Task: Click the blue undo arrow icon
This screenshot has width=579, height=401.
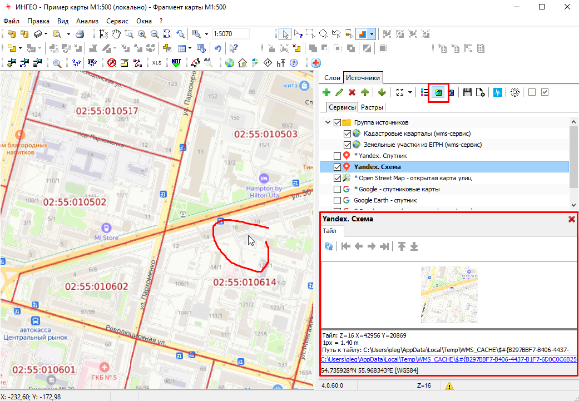Action: (217, 48)
